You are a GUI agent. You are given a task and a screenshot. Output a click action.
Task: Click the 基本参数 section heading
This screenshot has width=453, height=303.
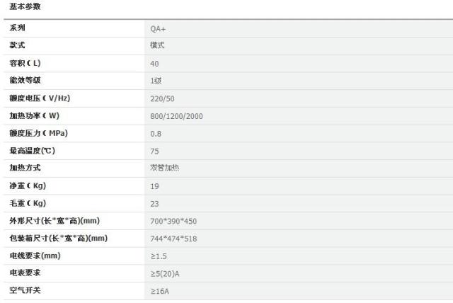tap(25, 6)
